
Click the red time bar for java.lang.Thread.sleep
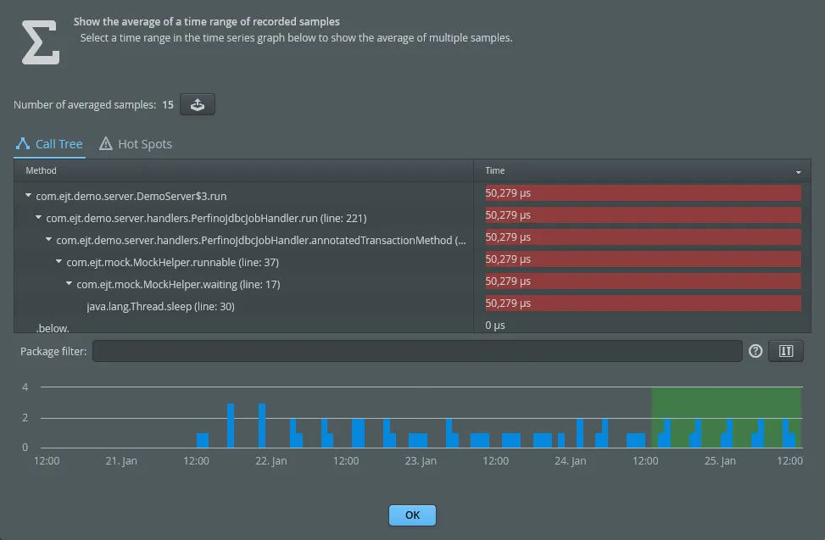[x=640, y=303]
